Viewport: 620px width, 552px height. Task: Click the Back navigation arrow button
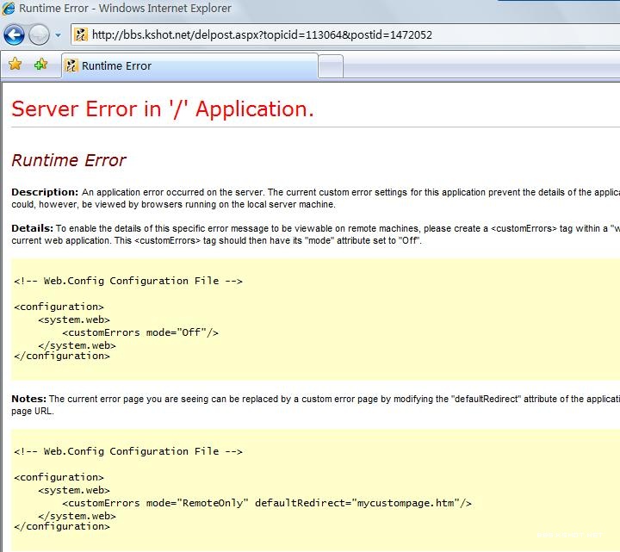[x=14, y=34]
